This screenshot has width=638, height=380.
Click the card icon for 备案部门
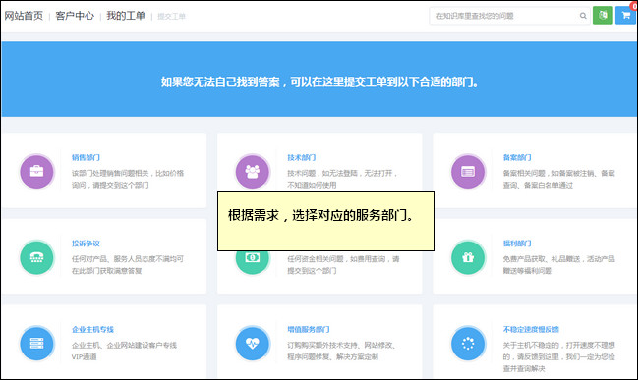pyautogui.click(x=468, y=172)
